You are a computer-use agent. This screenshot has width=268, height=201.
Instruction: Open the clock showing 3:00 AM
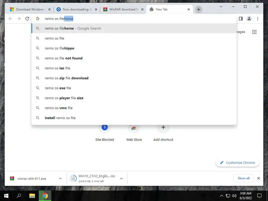245,196
